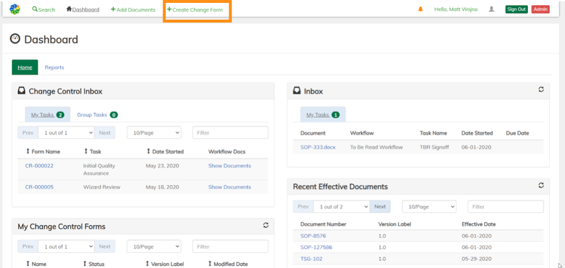Sort Change Control Inbox by Date Started

[x=165, y=151]
